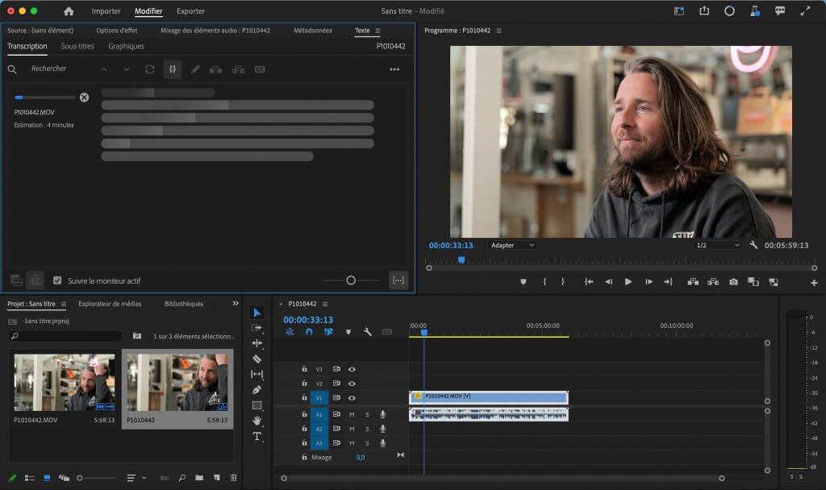Open the 1/2 playback resolution dropdown

[x=717, y=244]
